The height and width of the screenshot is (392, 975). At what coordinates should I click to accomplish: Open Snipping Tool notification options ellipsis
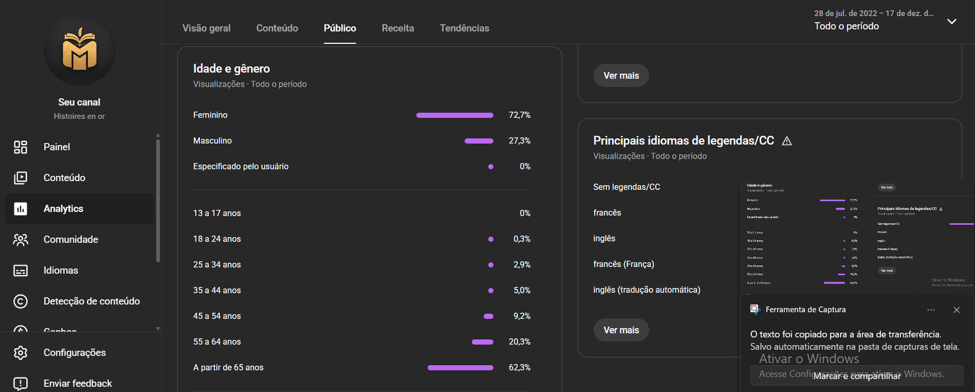[931, 310]
